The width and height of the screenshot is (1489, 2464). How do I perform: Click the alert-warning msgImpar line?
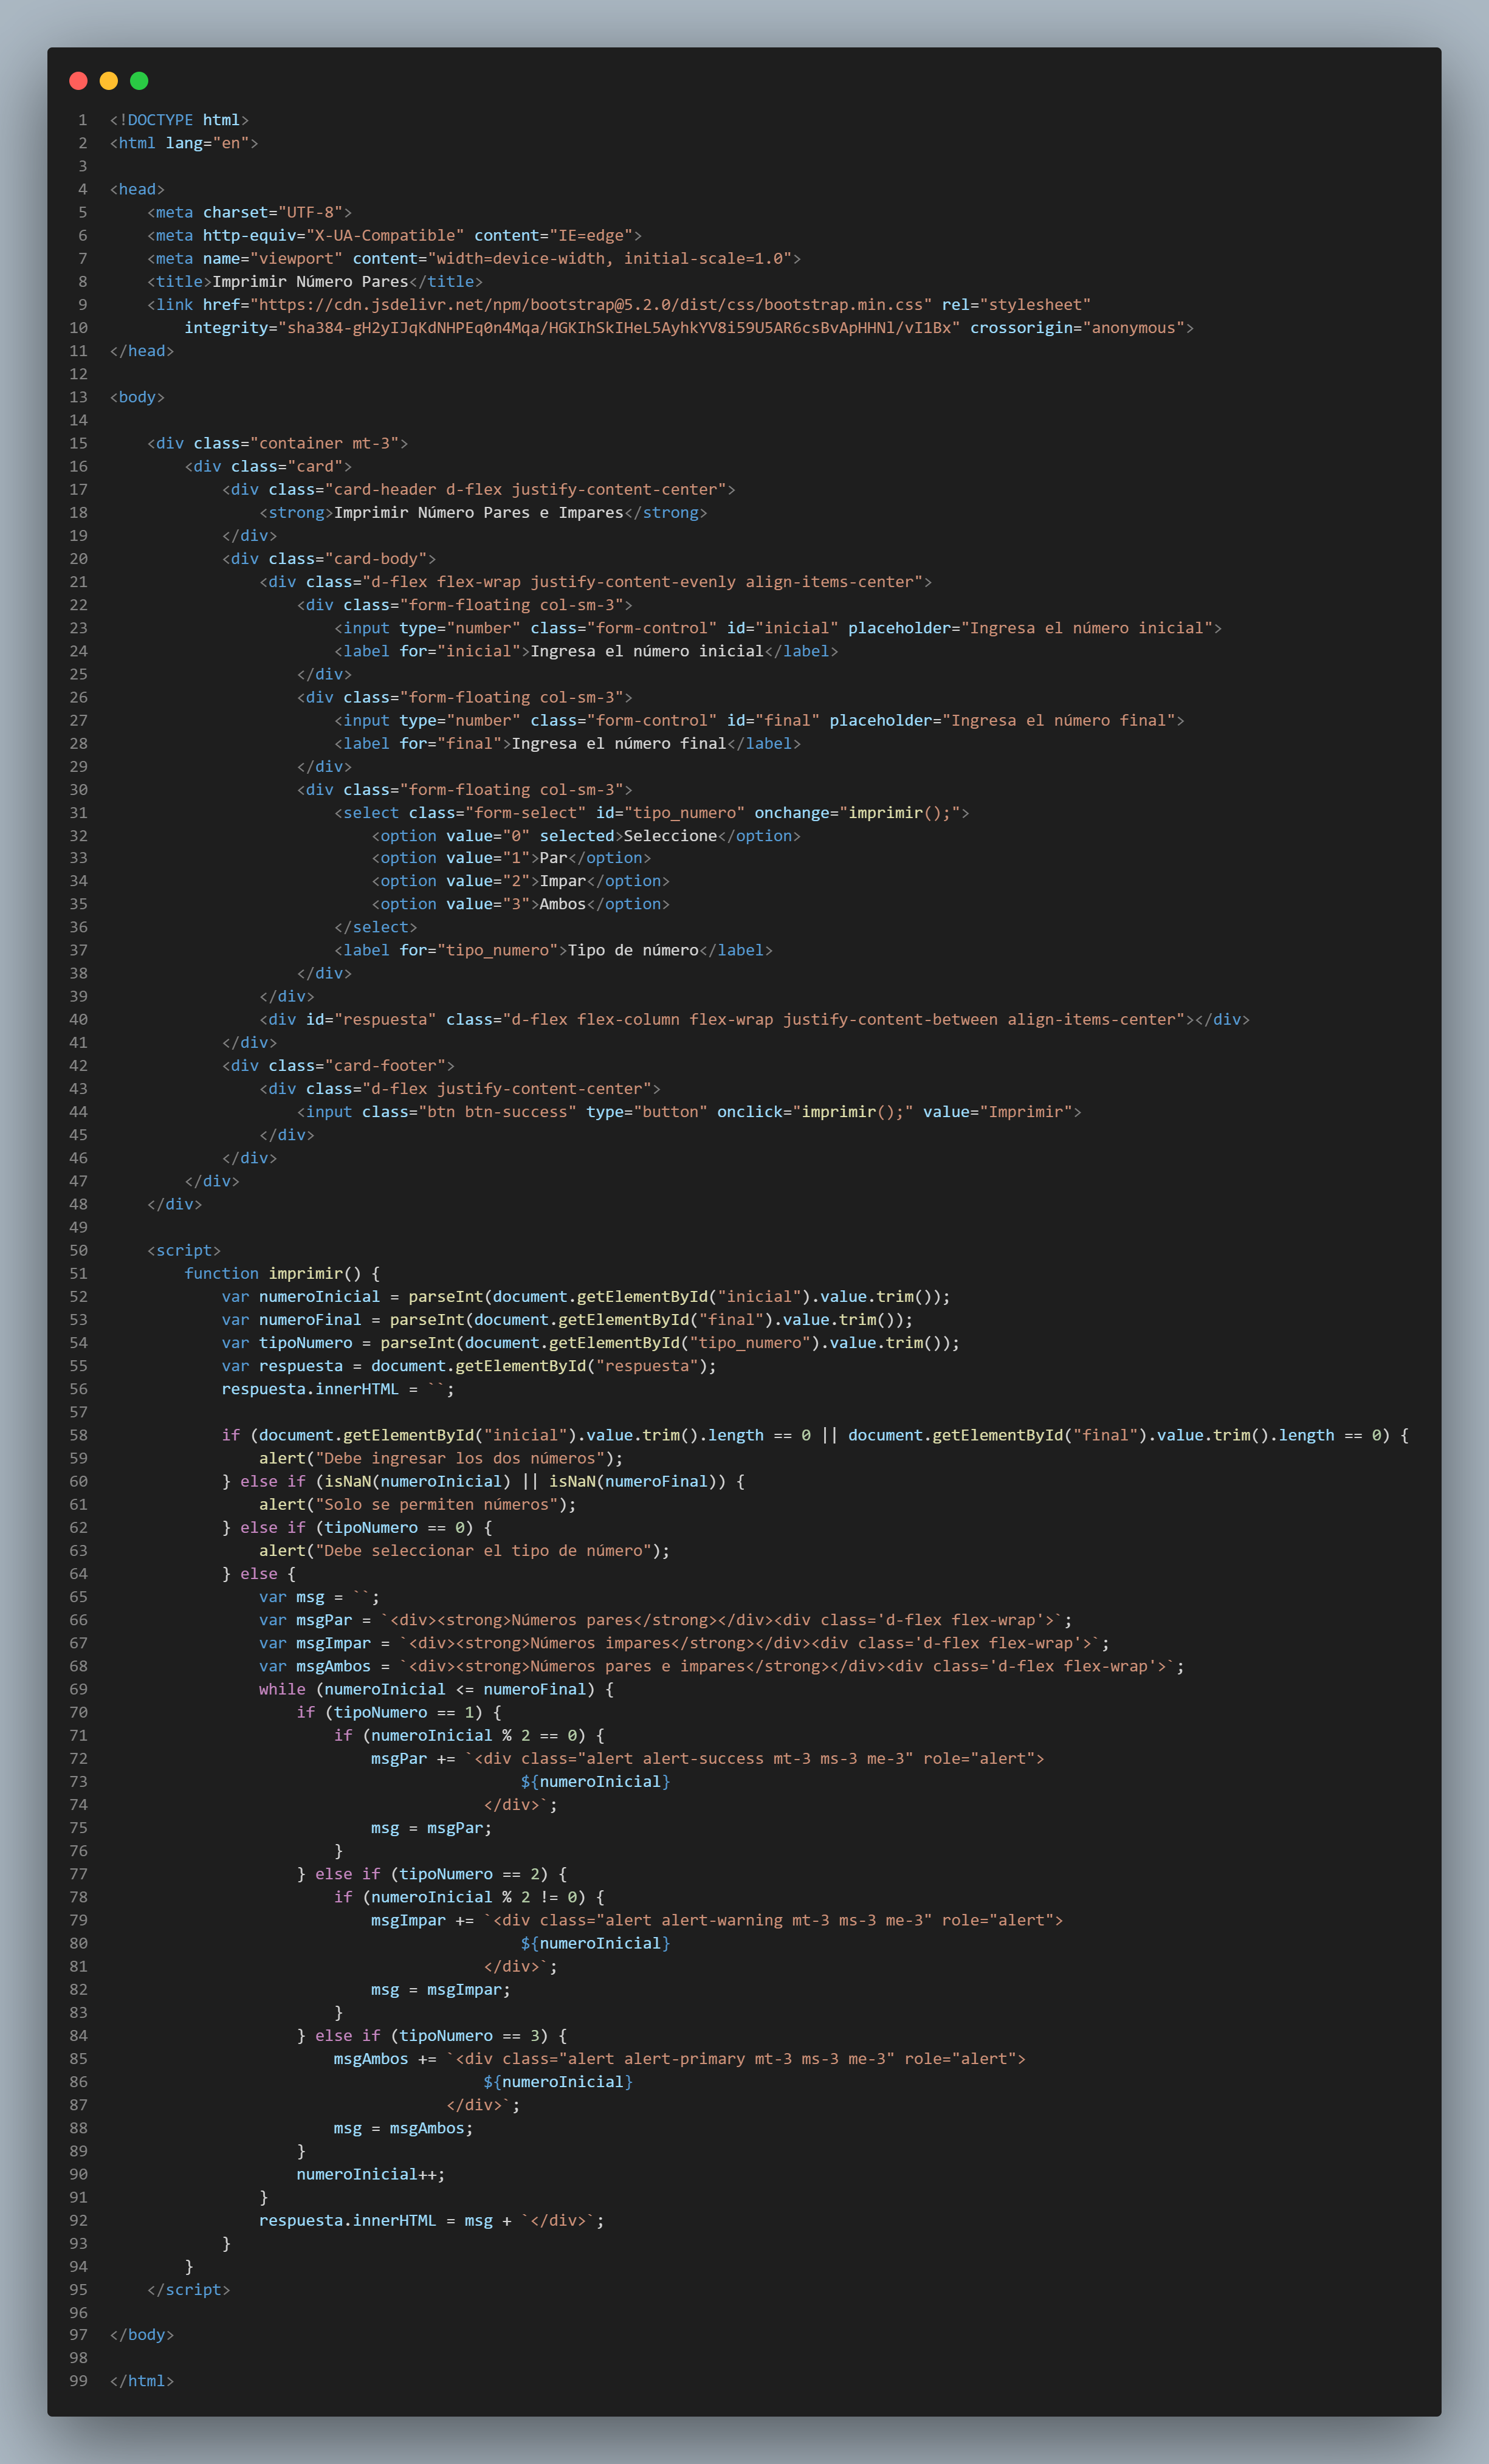click(717, 1920)
